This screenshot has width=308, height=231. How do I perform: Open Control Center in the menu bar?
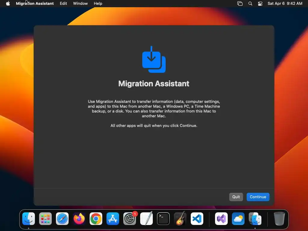tap(260, 4)
